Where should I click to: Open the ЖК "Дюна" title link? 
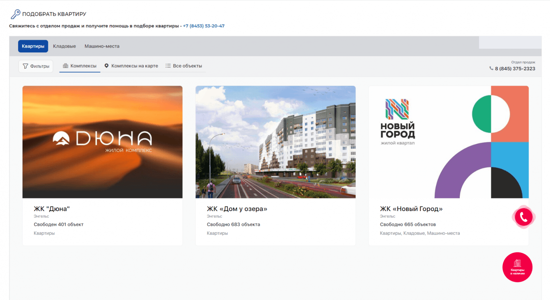tap(52, 209)
